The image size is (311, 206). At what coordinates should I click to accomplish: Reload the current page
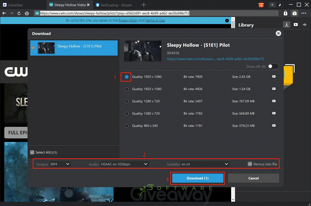coord(19,13)
